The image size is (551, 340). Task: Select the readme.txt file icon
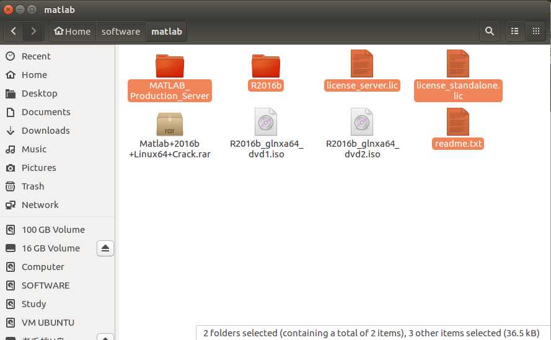pyautogui.click(x=458, y=122)
